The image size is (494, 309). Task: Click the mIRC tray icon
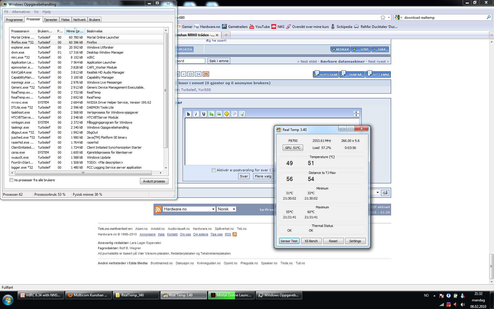449,305
